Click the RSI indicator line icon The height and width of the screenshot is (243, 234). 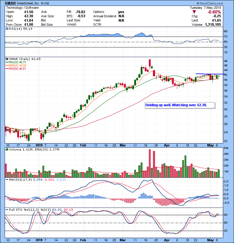[x=7, y=29]
